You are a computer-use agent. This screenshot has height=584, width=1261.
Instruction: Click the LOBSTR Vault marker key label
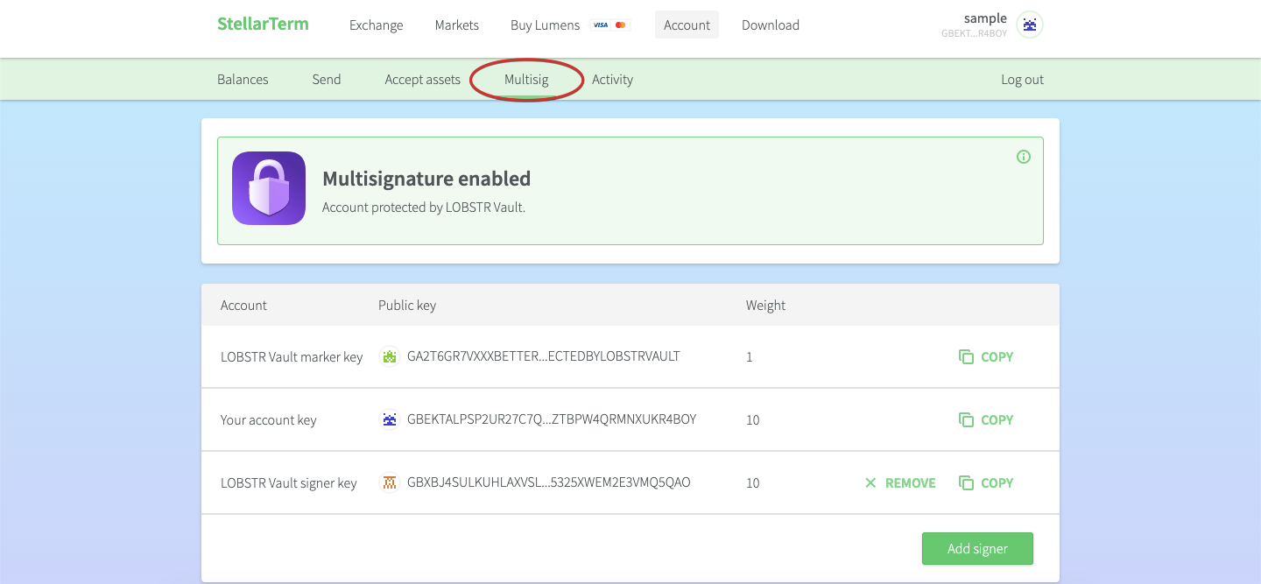click(292, 357)
